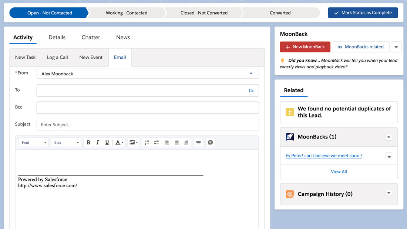Open the Chatter tab
This screenshot has width=407, height=229.
click(91, 37)
